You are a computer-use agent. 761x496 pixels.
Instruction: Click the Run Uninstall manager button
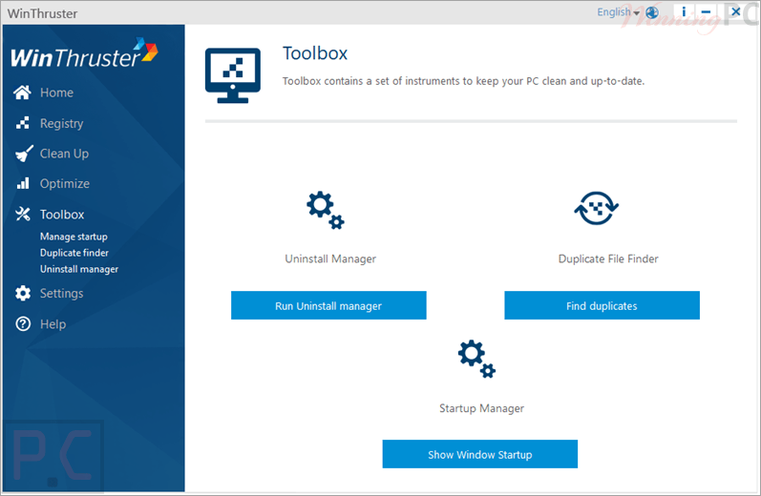tap(328, 305)
